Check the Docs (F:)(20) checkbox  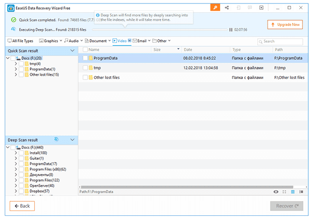point(13,58)
